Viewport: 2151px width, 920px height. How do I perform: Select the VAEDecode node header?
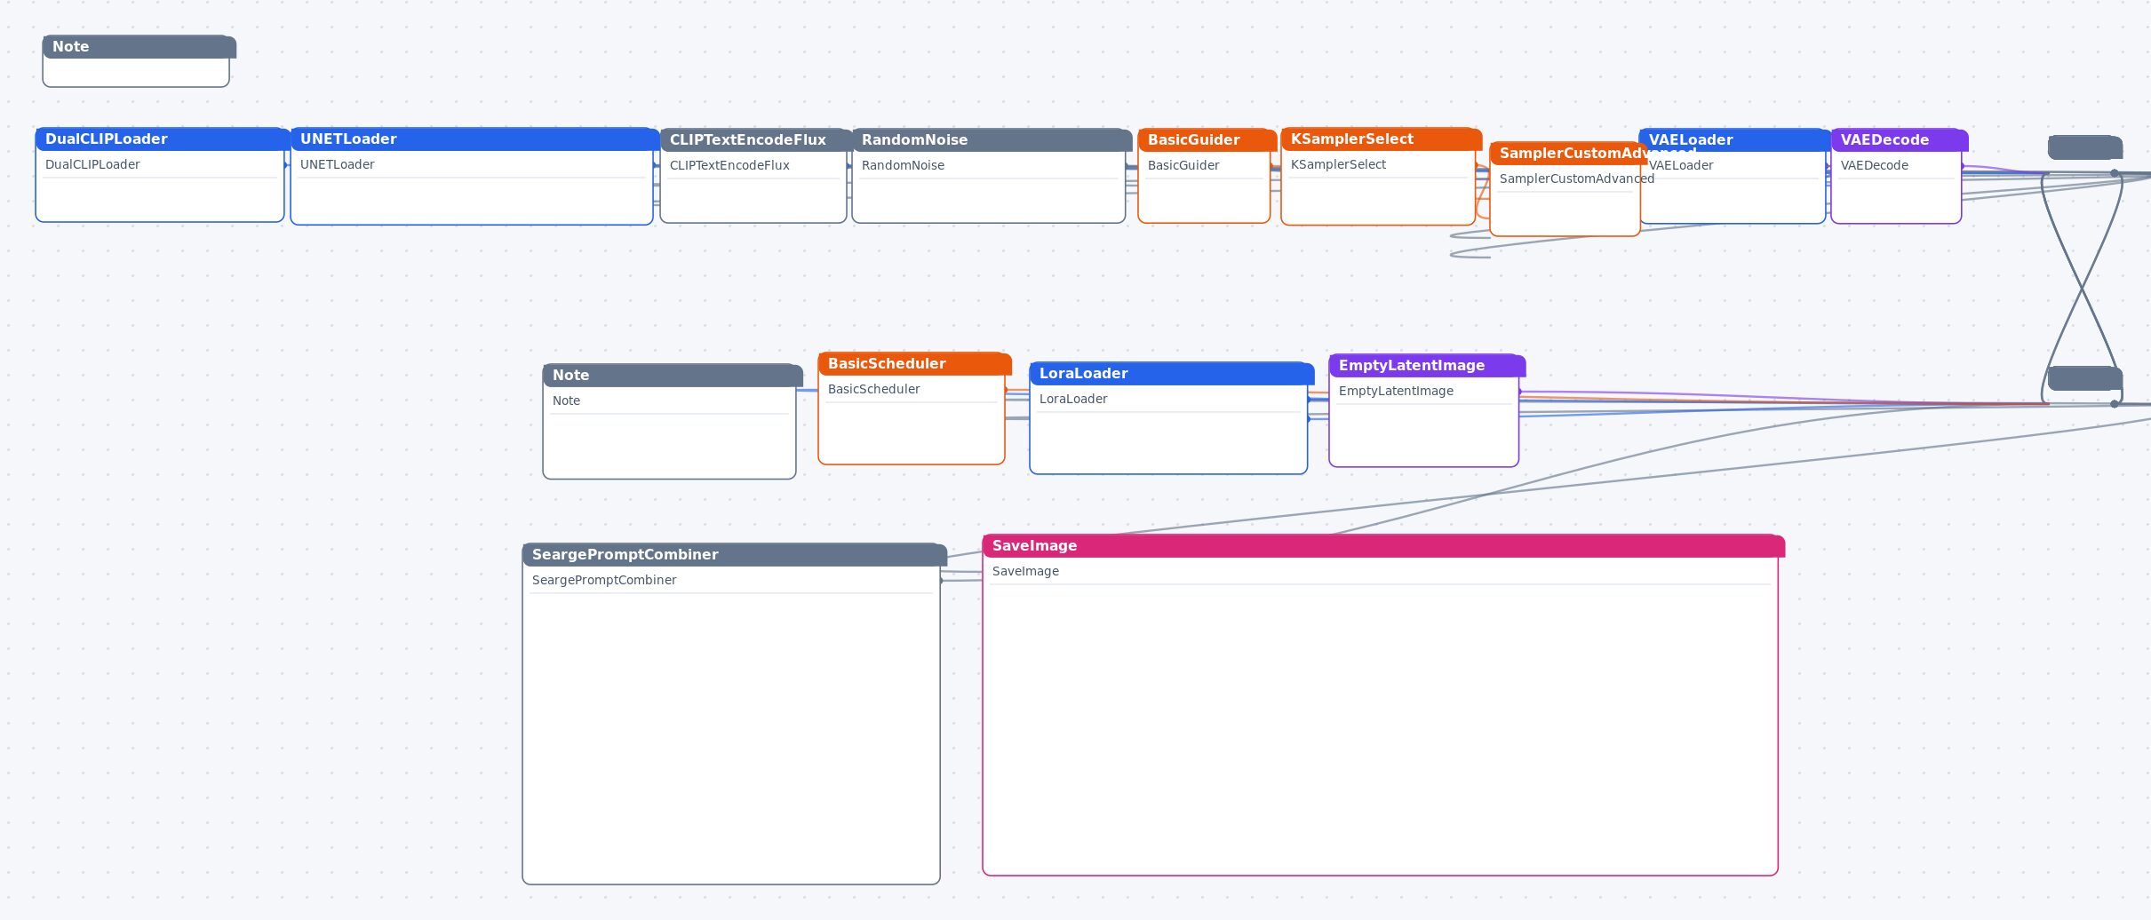(x=1900, y=140)
